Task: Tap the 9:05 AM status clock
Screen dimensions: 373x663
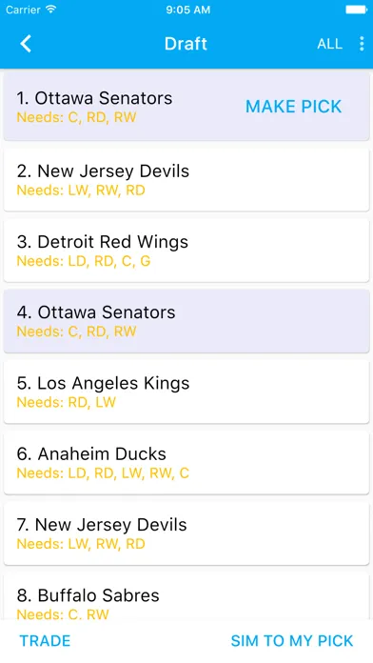Action: pyautogui.click(x=188, y=10)
